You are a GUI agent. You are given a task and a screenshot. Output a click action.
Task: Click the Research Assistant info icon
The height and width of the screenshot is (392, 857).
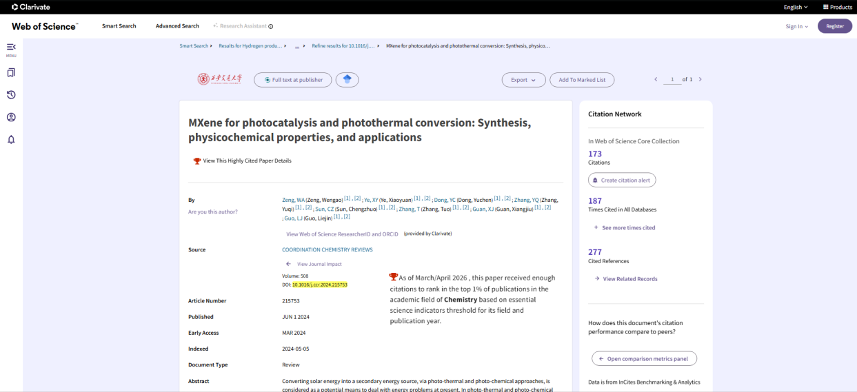270,26
